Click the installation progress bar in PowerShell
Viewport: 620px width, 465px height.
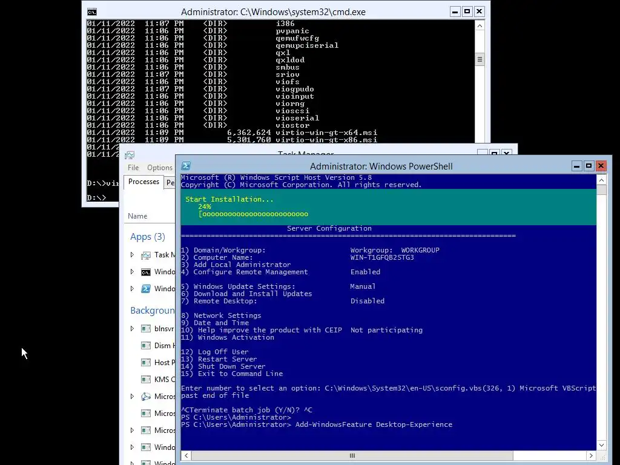coord(254,214)
